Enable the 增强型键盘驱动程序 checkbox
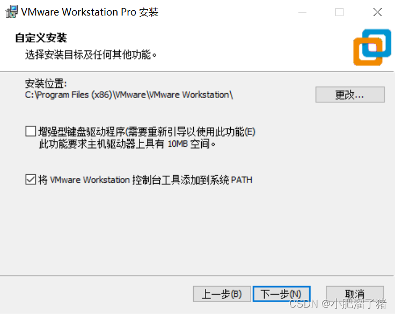 [x=31, y=131]
